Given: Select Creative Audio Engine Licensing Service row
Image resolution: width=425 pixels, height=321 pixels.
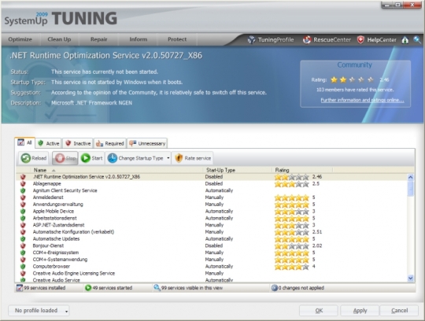Looking at the screenshot, I should [212, 274].
